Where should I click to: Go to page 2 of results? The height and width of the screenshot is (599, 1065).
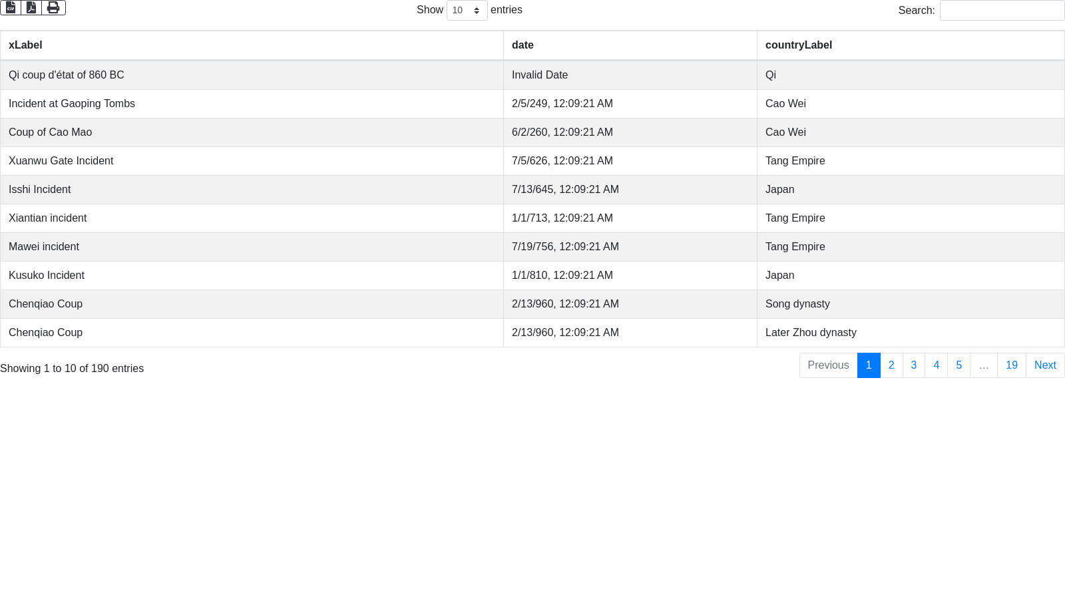coord(891,365)
